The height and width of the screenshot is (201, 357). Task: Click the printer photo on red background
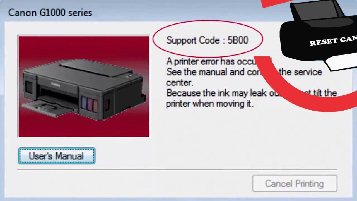click(x=84, y=86)
